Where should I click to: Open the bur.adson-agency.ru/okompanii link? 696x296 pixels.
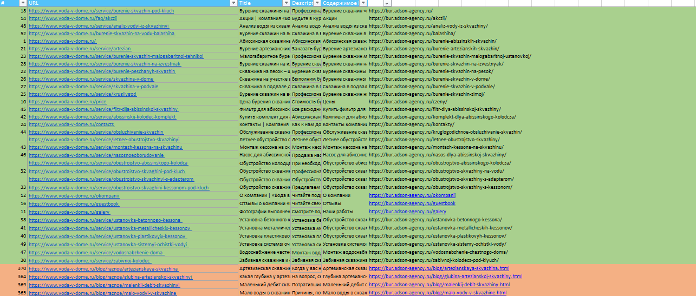coord(412,195)
